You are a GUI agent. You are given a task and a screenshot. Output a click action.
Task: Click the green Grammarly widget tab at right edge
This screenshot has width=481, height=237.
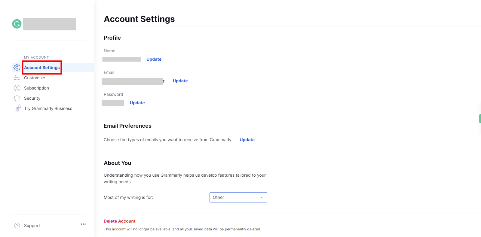point(480,119)
